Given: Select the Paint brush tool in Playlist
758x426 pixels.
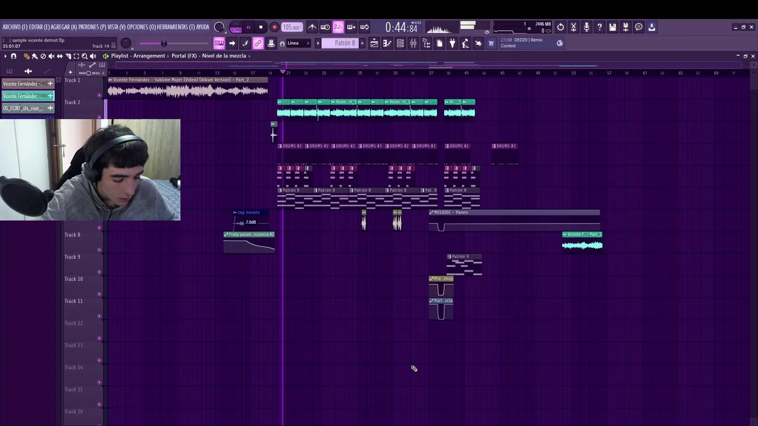Looking at the screenshot, I should (34, 56).
